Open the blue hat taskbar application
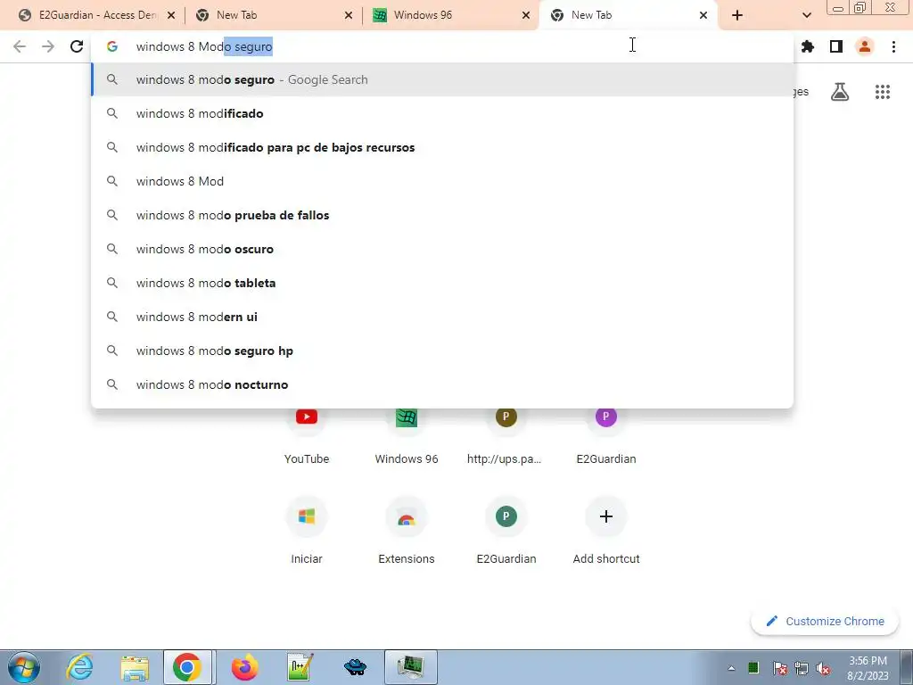 355,667
